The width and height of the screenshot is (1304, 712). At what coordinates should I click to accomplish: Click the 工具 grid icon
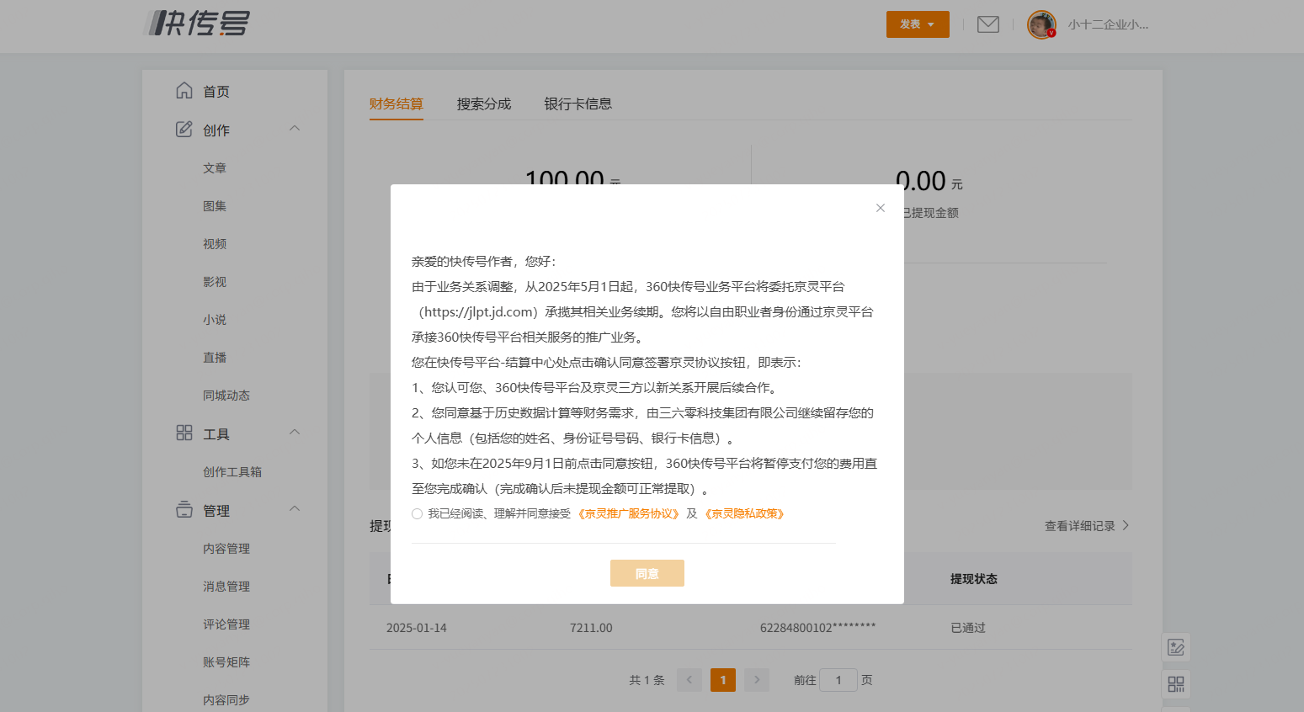click(x=184, y=433)
